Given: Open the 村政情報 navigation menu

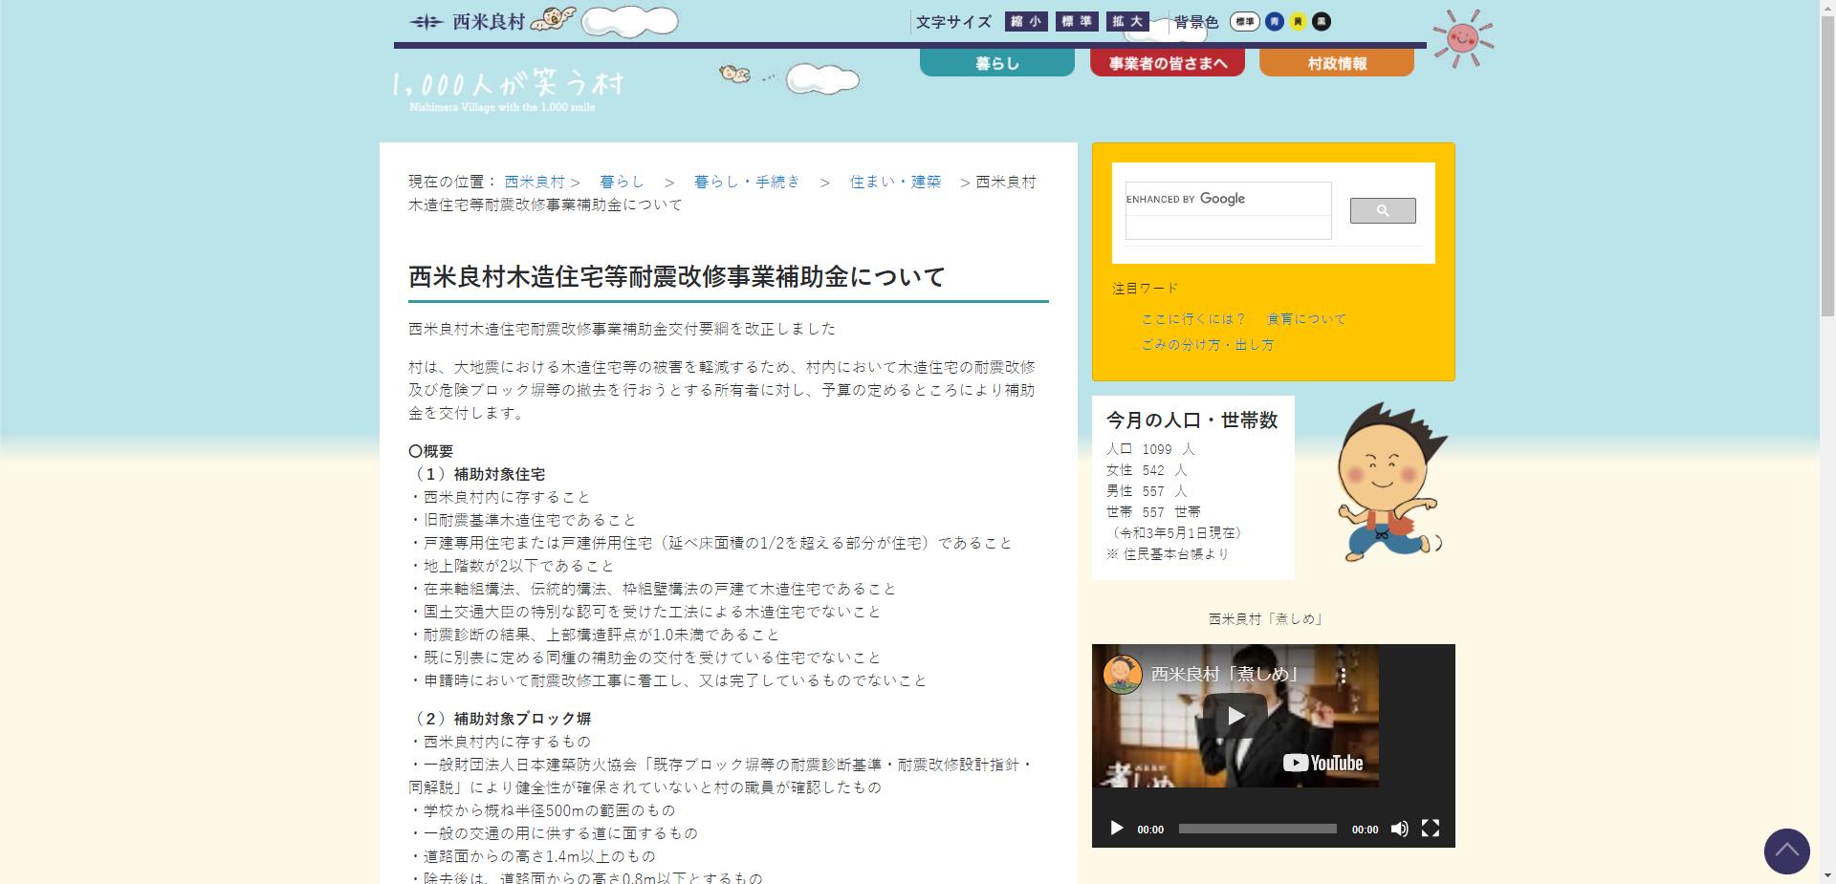Looking at the screenshot, I should pyautogui.click(x=1336, y=61).
